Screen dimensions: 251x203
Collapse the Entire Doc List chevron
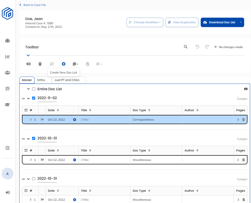[28, 89]
